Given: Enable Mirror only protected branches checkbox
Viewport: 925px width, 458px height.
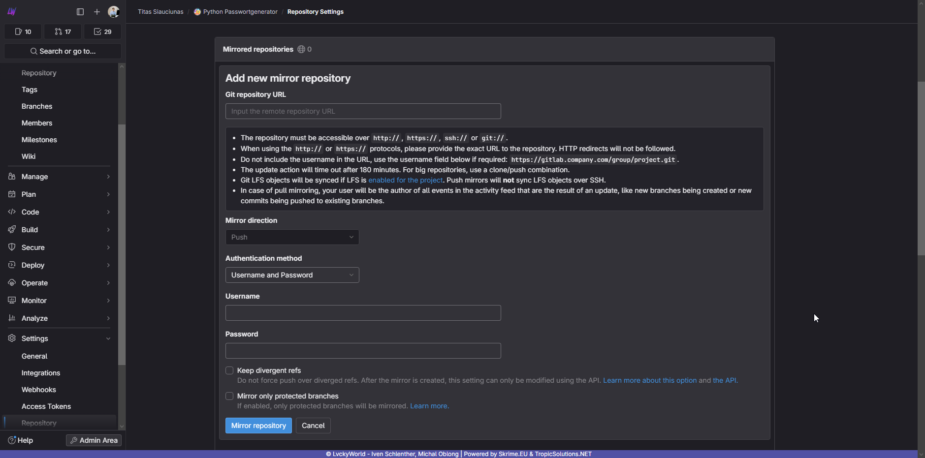Looking at the screenshot, I should pyautogui.click(x=229, y=396).
